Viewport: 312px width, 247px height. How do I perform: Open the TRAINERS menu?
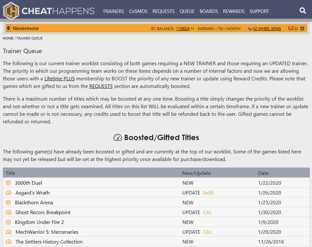click(113, 11)
